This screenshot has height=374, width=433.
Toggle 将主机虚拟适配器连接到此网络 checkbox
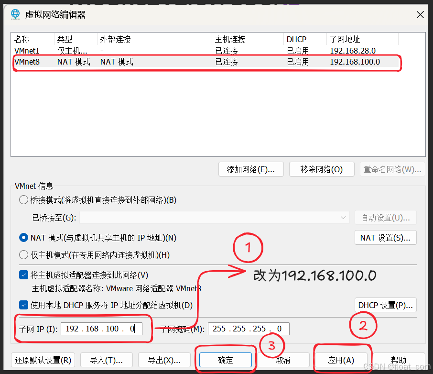point(23,275)
